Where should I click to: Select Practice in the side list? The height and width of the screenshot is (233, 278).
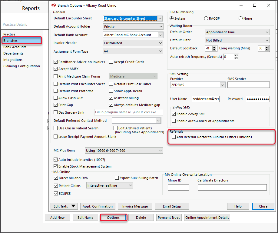9,34
